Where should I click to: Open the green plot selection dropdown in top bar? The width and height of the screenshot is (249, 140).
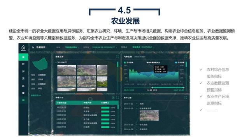72,47
